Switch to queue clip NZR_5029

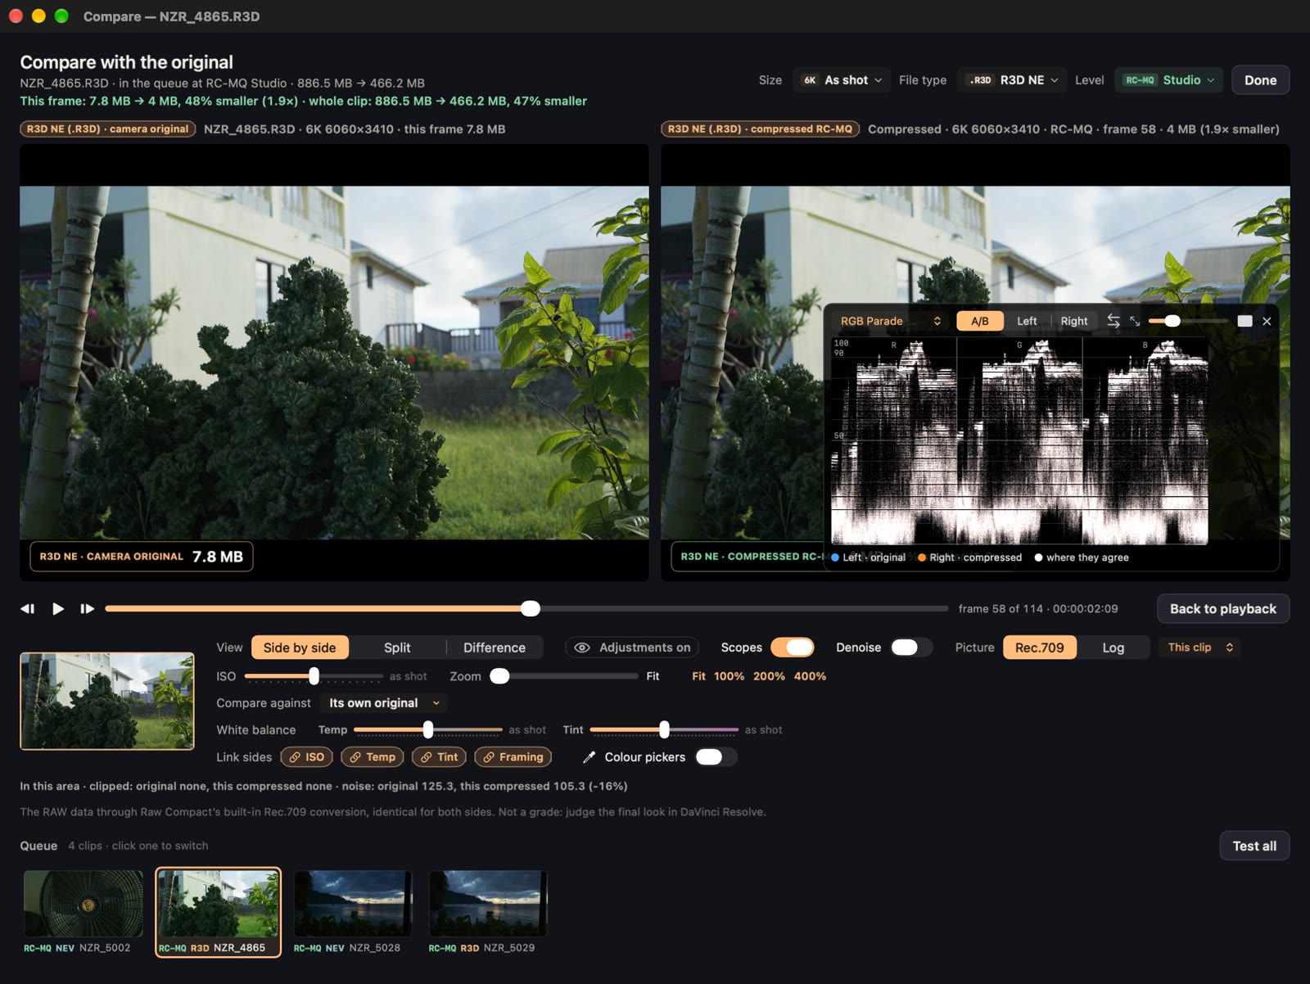click(488, 912)
